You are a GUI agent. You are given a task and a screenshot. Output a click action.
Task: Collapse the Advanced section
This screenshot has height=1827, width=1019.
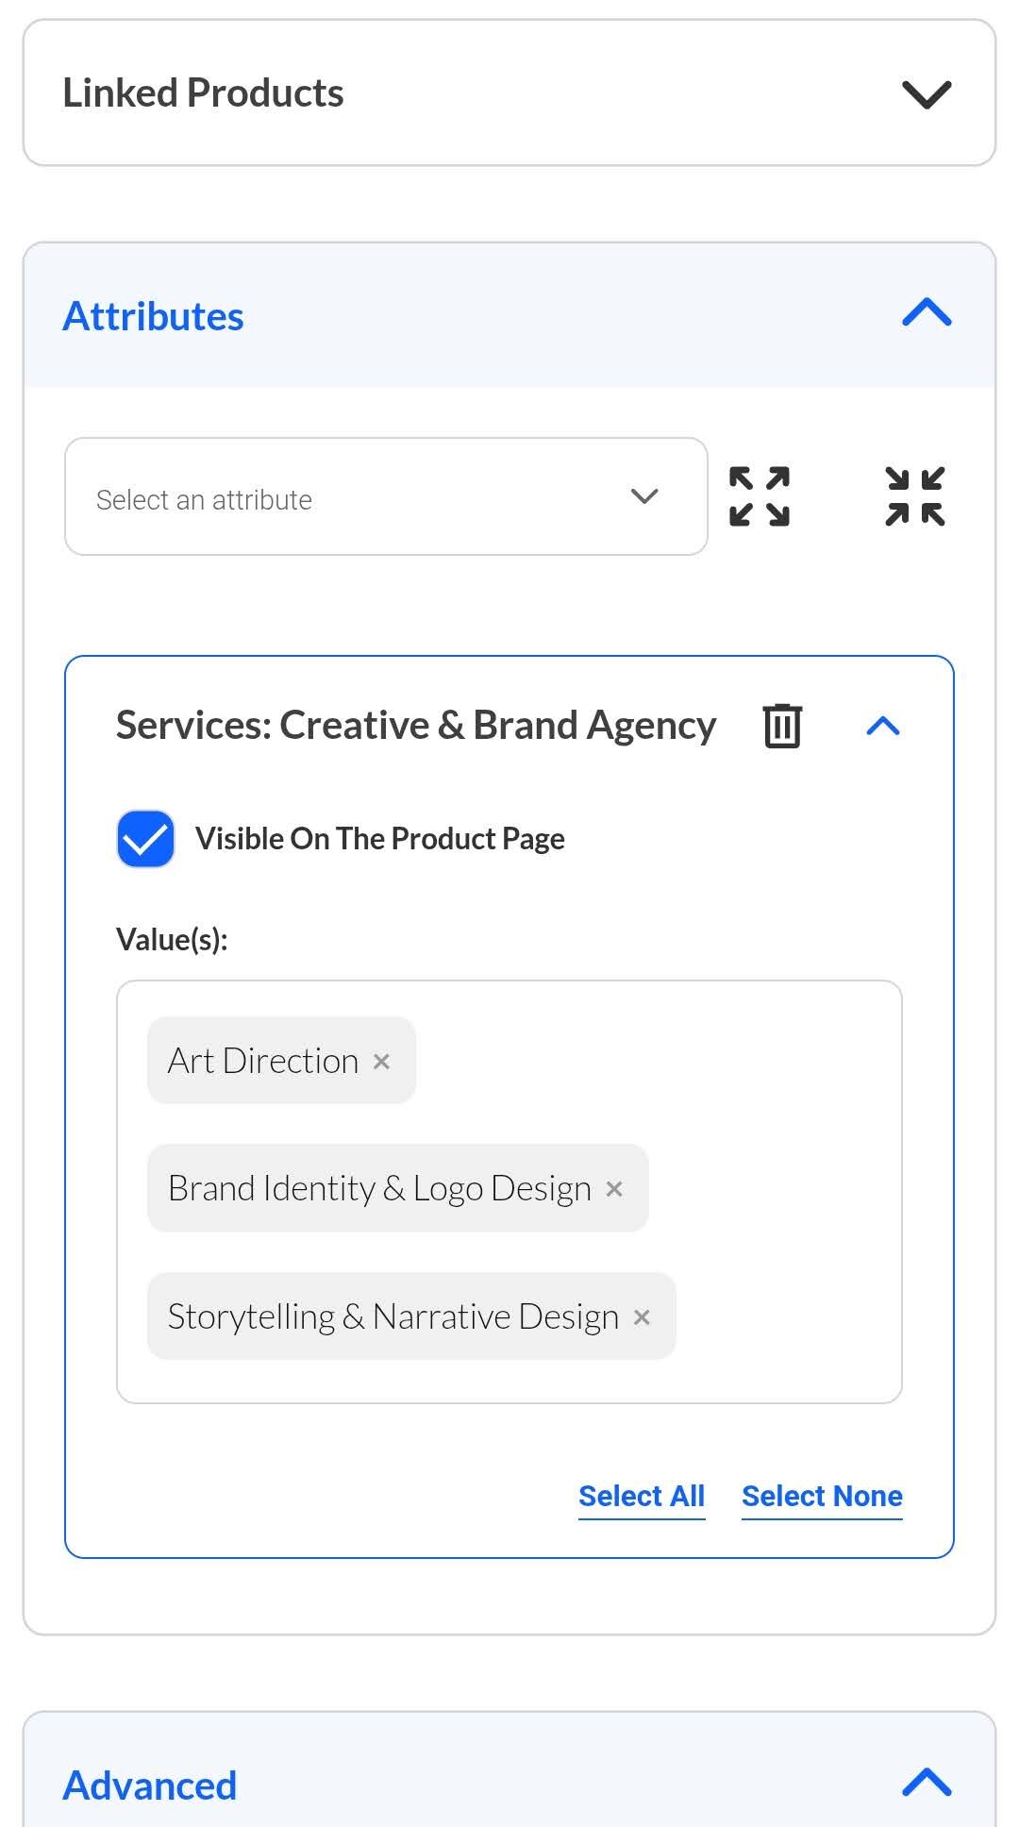(x=927, y=1783)
